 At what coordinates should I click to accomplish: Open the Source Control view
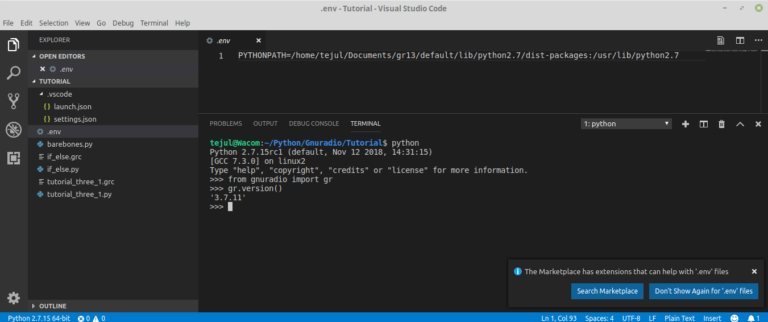click(14, 101)
